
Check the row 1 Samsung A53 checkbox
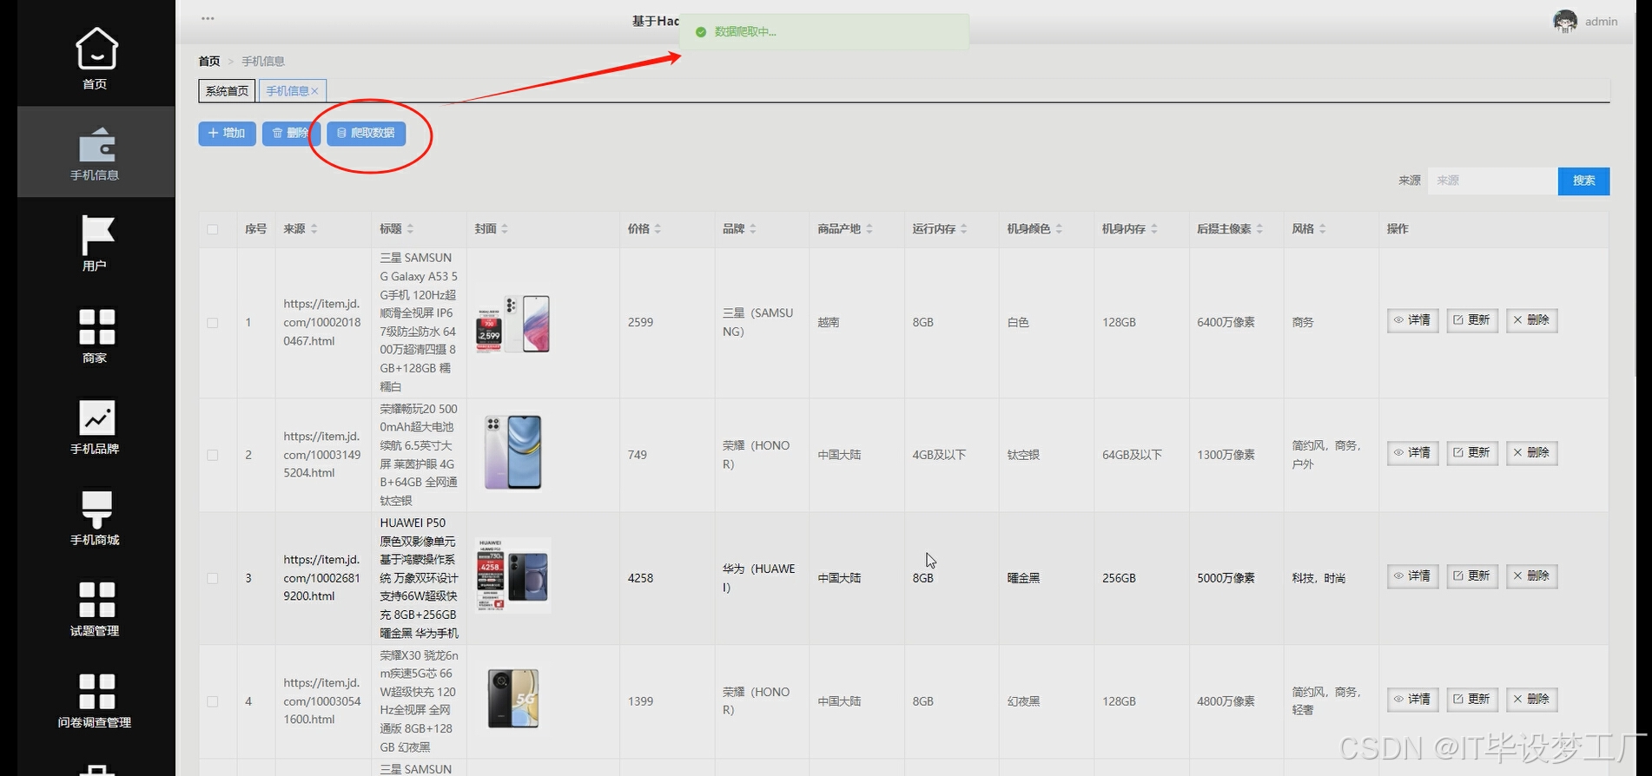coord(213,323)
